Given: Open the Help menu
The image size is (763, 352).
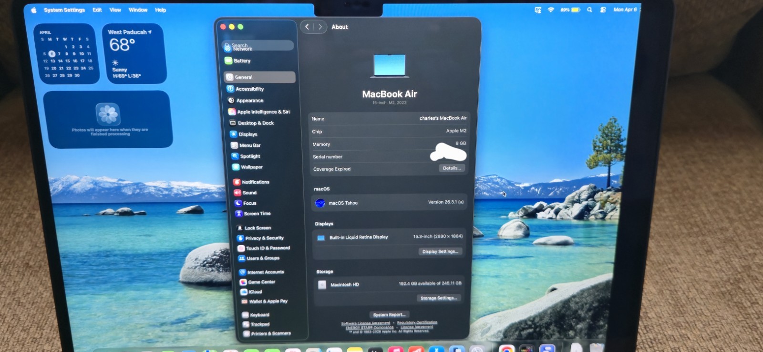Looking at the screenshot, I should [x=161, y=10].
